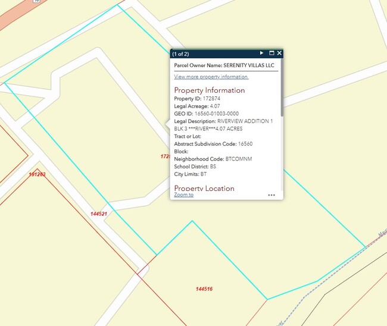Close the parcel info popup

[x=279, y=54]
